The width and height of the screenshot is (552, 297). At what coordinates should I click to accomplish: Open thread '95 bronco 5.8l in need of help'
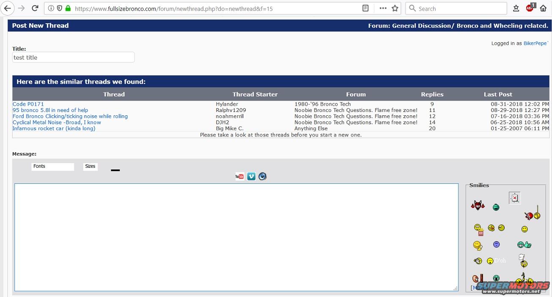(x=50, y=110)
